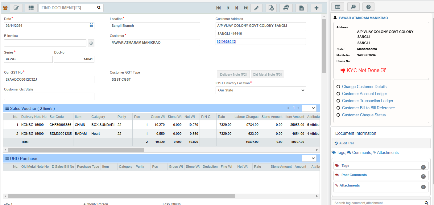Click the Customer name field
Viewport: 434px width, 205px height.
(155, 42)
